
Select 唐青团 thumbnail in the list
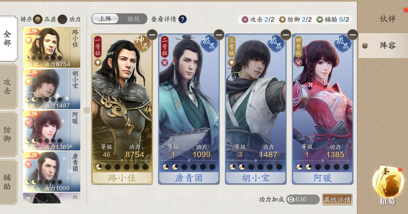pyautogui.click(x=51, y=172)
